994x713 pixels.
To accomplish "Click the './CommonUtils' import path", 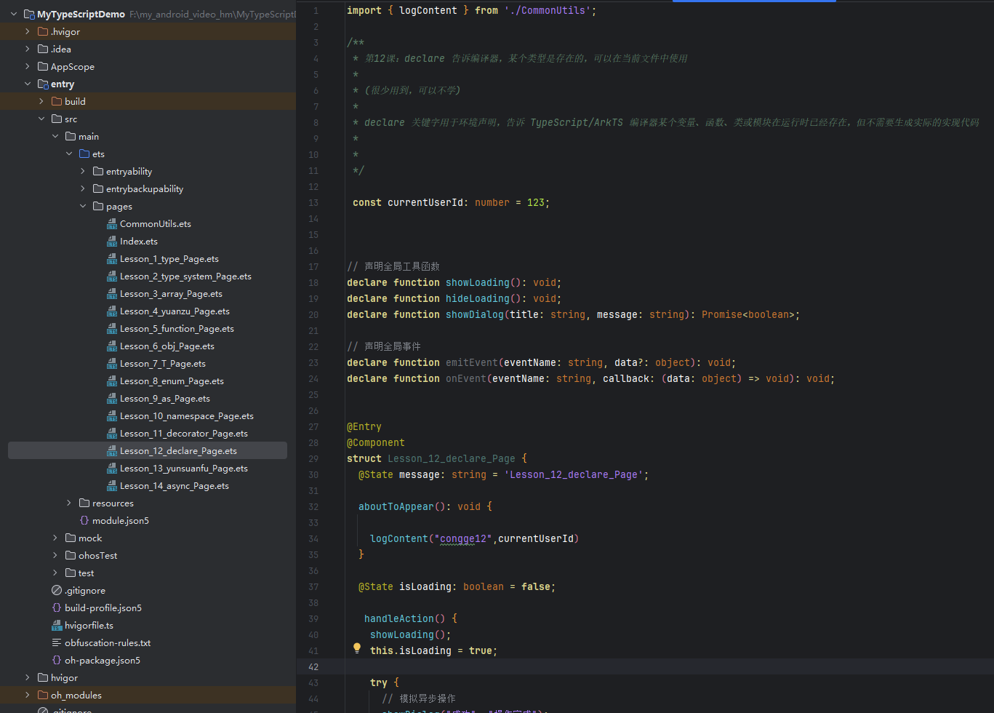I will pos(548,10).
